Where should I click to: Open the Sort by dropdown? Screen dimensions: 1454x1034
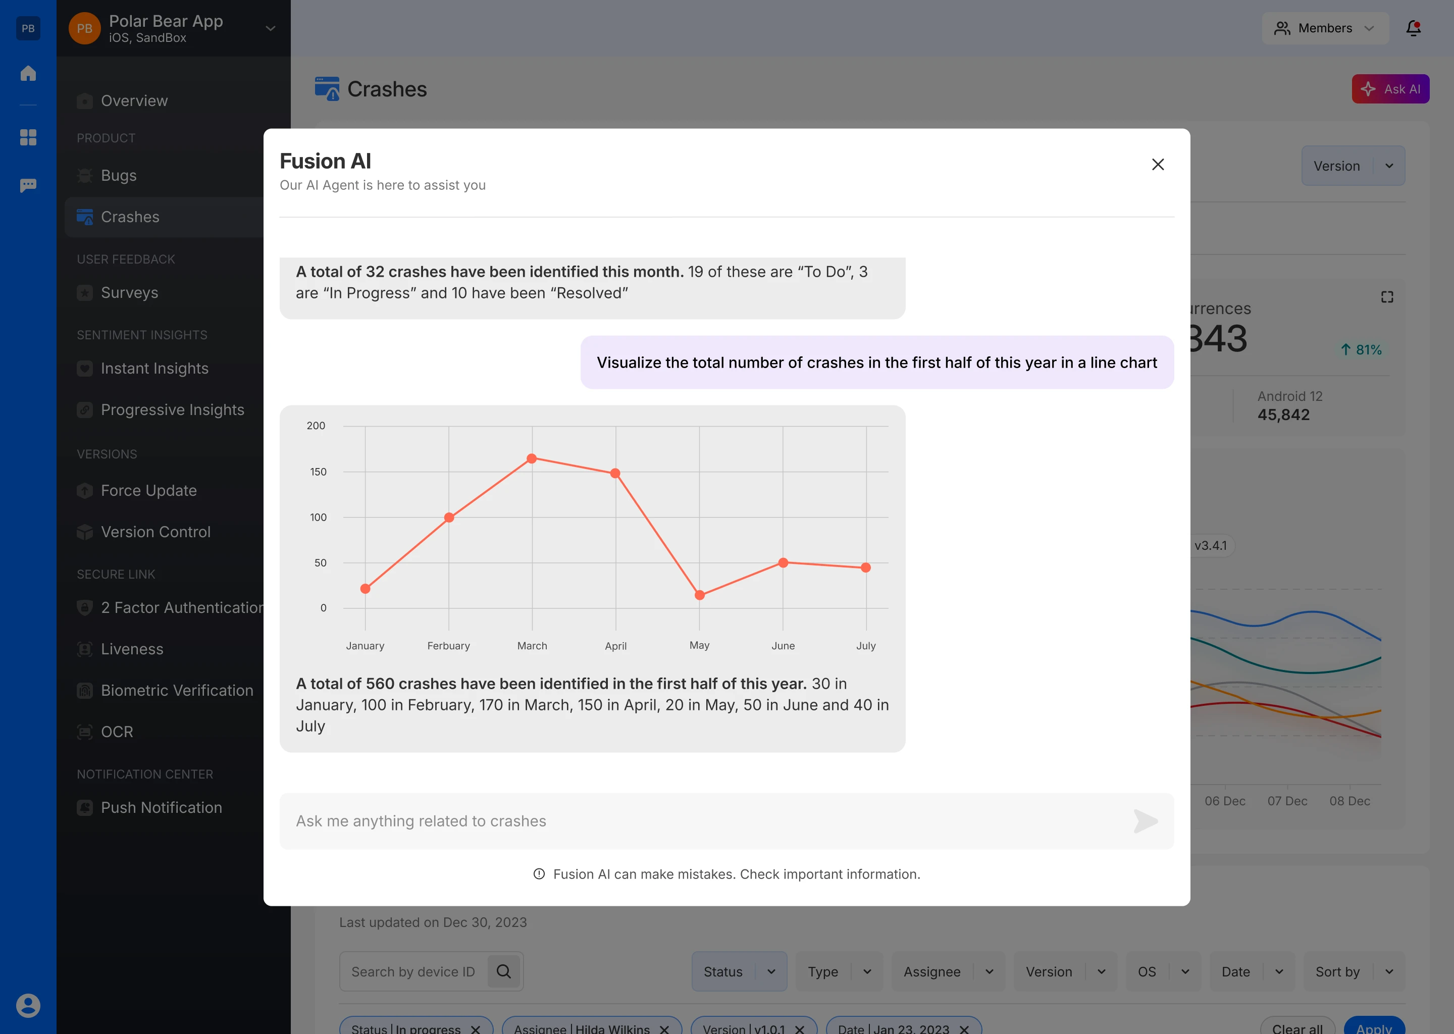1354,971
